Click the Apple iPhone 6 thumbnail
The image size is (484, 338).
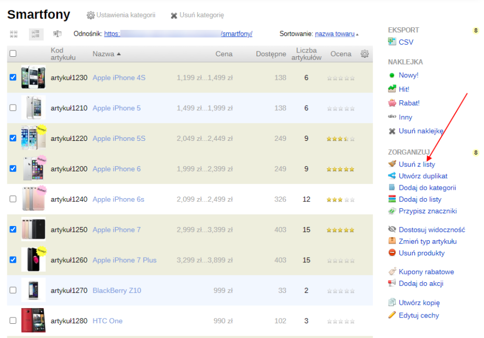33,168
